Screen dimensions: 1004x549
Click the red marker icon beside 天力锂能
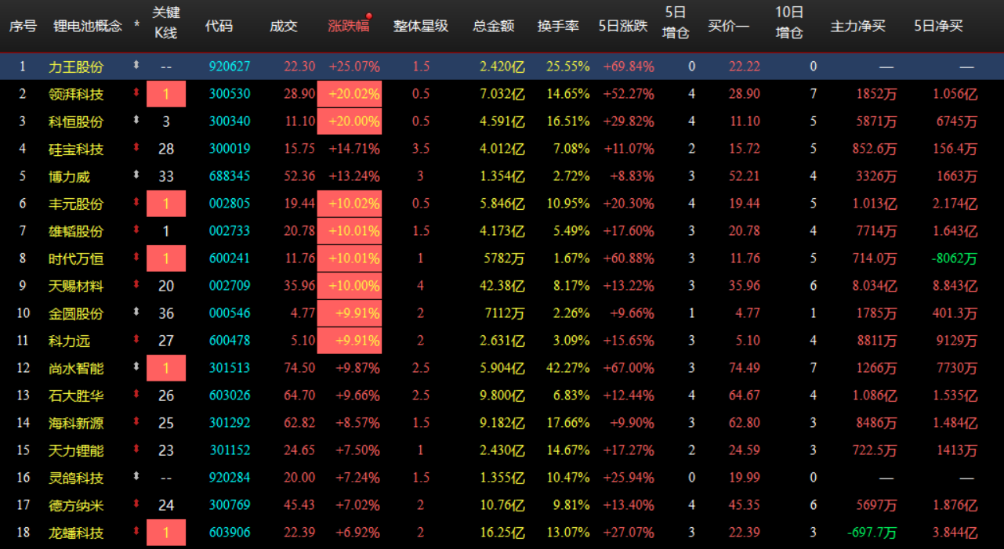[137, 450]
